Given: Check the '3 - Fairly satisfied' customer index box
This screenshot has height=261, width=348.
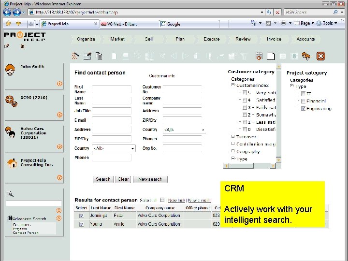Looking at the screenshot, I should point(245,107).
